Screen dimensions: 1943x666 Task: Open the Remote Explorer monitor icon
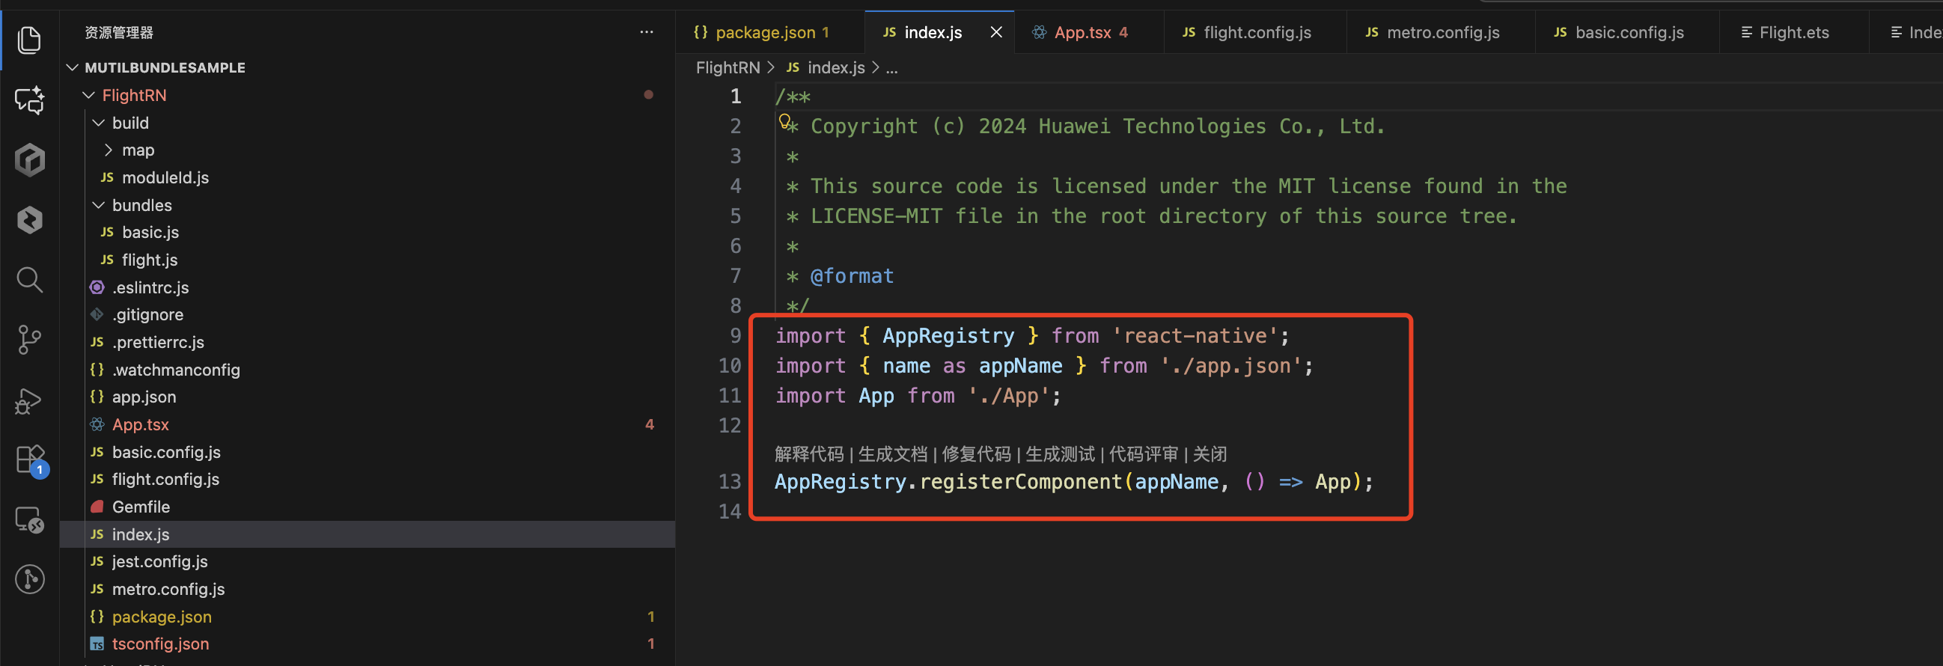pyautogui.click(x=29, y=519)
